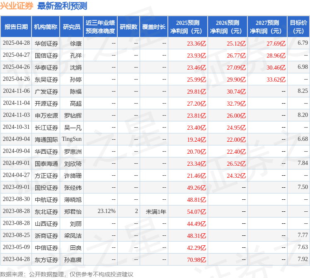Click the 28.96亿 forecast value
Image resolution: width=310 pixels, height=278 pixels.
(x=276, y=56)
